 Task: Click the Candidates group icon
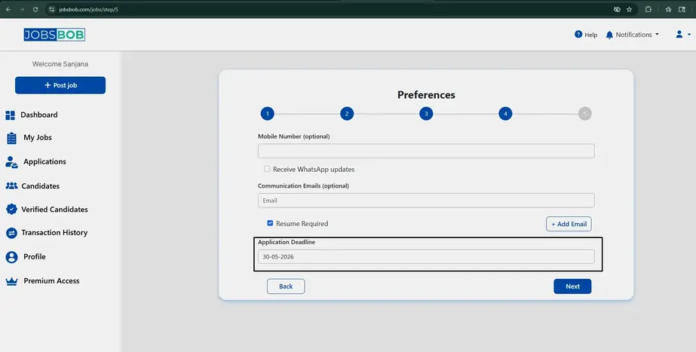point(11,186)
